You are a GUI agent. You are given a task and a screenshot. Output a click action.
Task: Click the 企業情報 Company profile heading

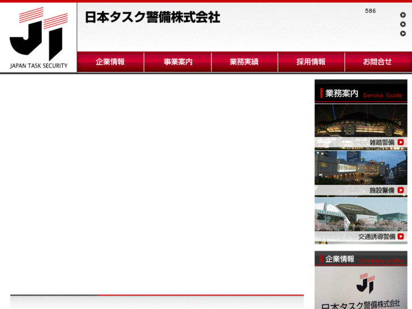(361, 259)
